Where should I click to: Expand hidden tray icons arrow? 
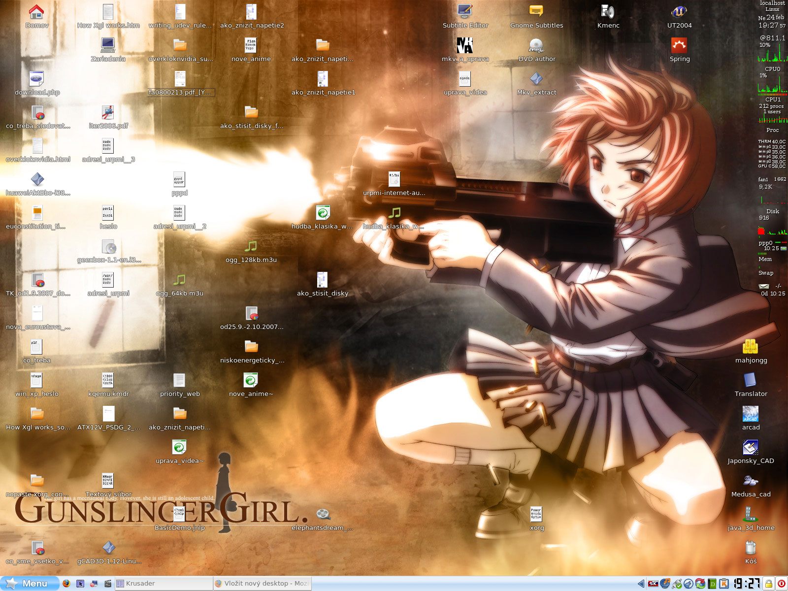tap(641, 584)
